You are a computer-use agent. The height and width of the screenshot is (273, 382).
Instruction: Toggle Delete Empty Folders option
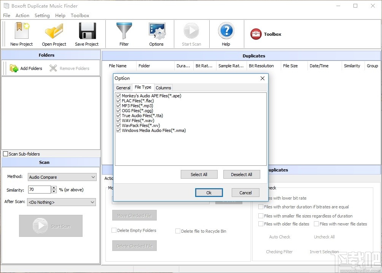[x=113, y=230]
